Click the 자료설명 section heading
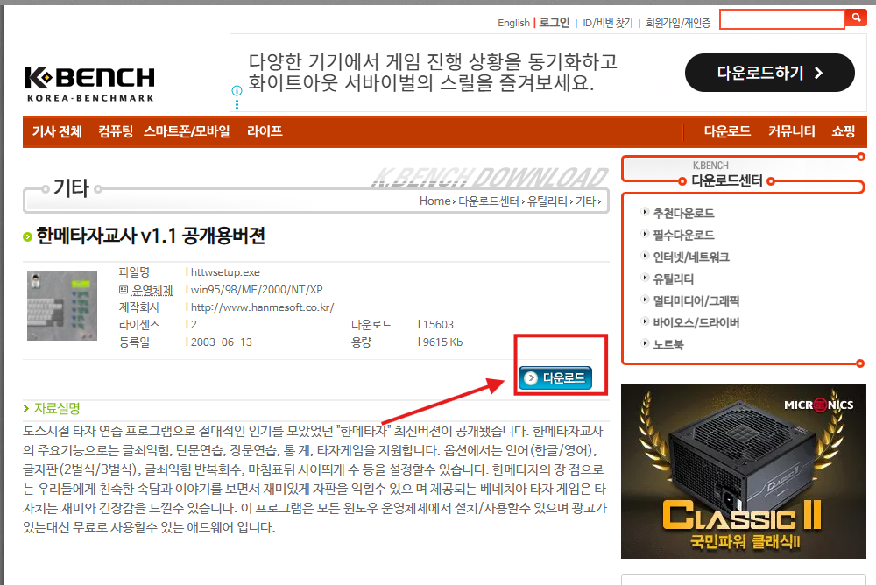The image size is (876, 585). click(57, 408)
